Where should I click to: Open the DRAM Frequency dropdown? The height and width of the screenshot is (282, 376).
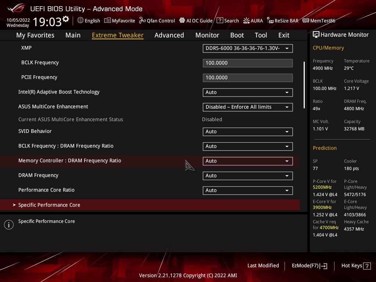click(248, 176)
